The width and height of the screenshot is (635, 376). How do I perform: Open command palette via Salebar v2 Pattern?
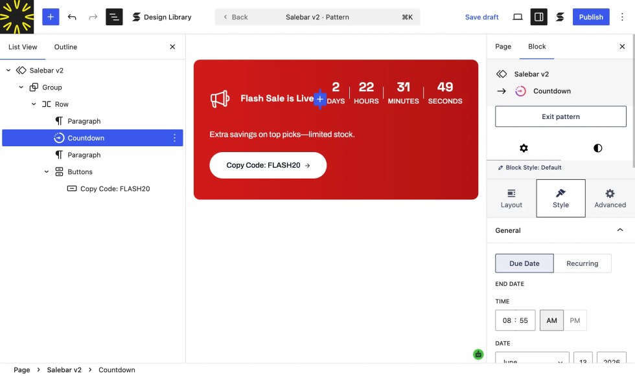317,17
